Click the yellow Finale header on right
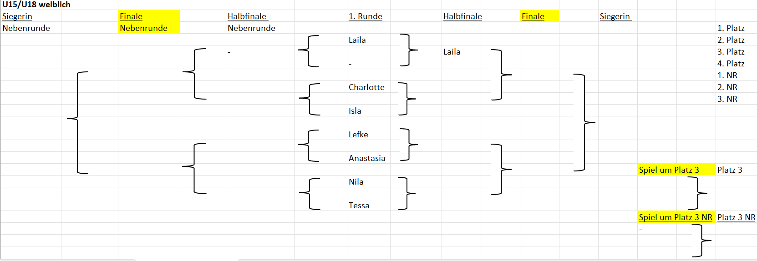This screenshot has width=757, height=261. pos(539,16)
